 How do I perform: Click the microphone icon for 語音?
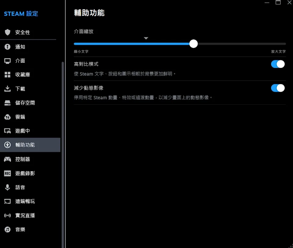(8, 187)
